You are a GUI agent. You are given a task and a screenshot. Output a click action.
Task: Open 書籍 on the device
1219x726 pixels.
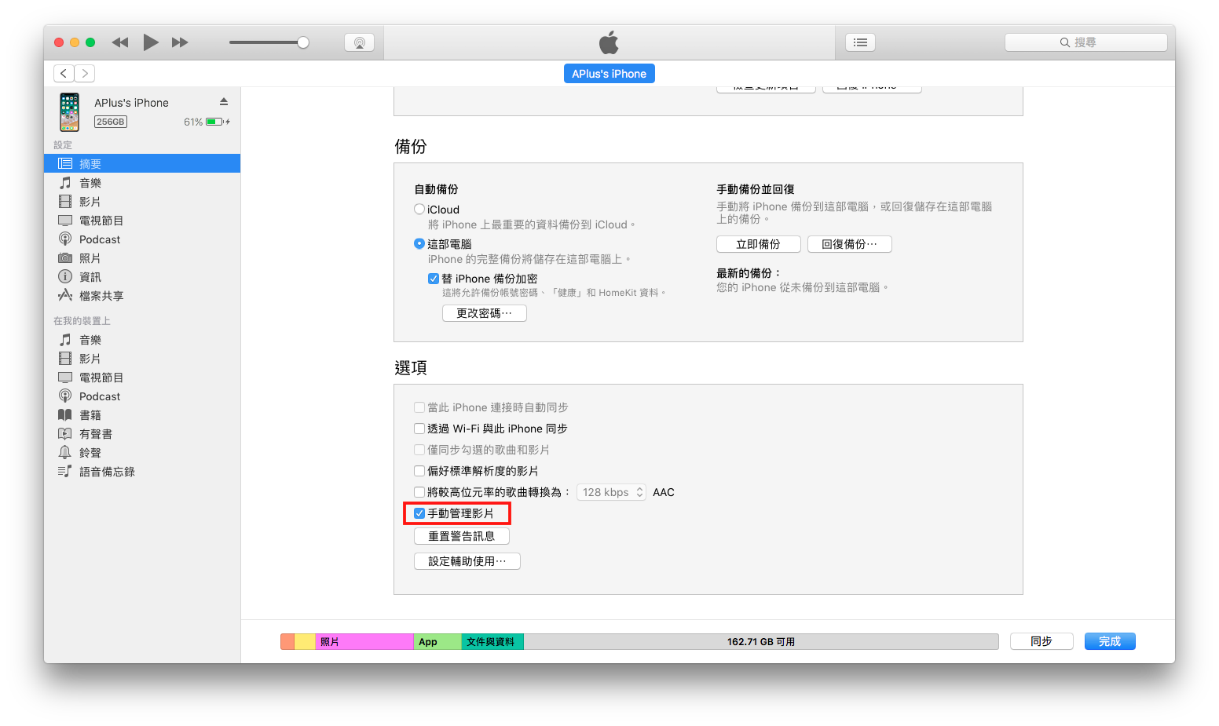click(x=142, y=415)
